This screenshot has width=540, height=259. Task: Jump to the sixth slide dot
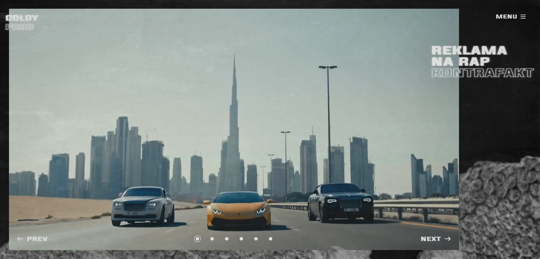(271, 239)
